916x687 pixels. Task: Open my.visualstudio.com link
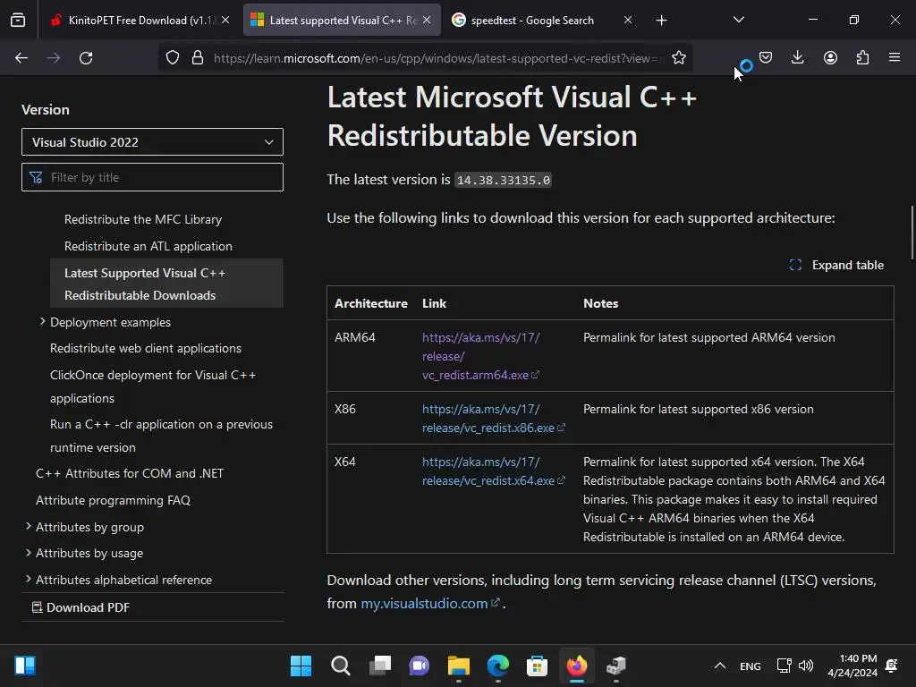click(x=430, y=604)
